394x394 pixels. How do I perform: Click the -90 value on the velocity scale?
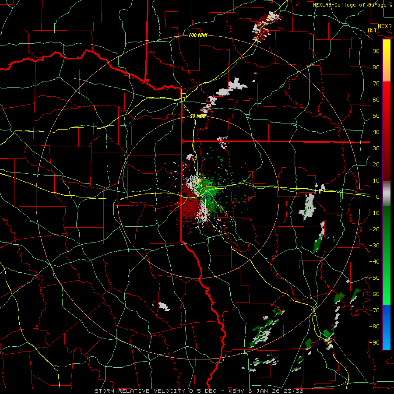pyautogui.click(x=374, y=343)
